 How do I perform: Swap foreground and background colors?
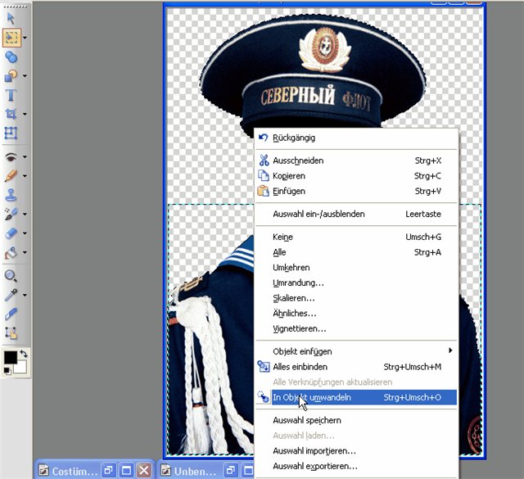point(24,354)
